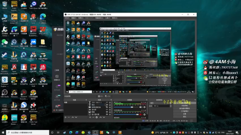Open Wallpaper Engine desktop icon
Screen dimensions: 241x135
pyautogui.click(x=5, y=82)
